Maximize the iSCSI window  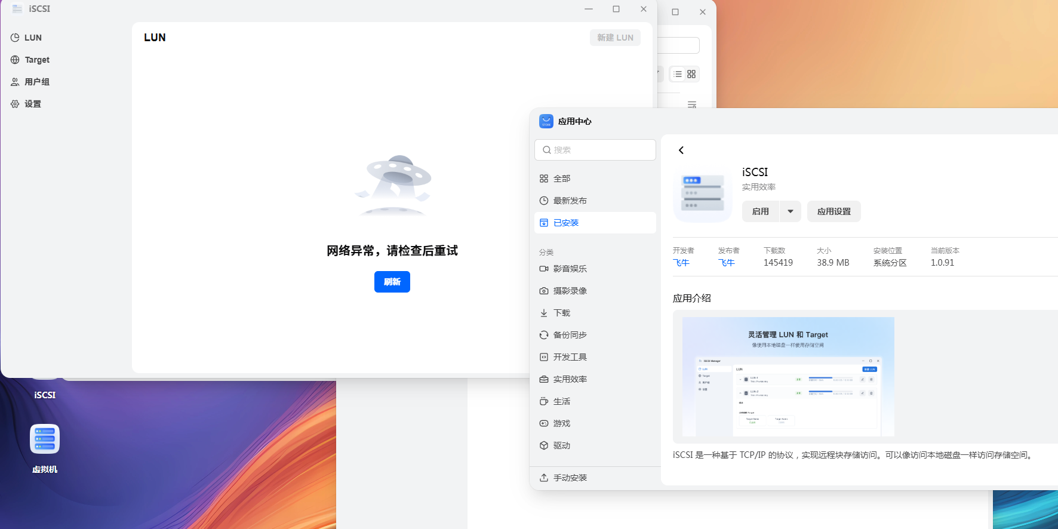click(x=616, y=9)
